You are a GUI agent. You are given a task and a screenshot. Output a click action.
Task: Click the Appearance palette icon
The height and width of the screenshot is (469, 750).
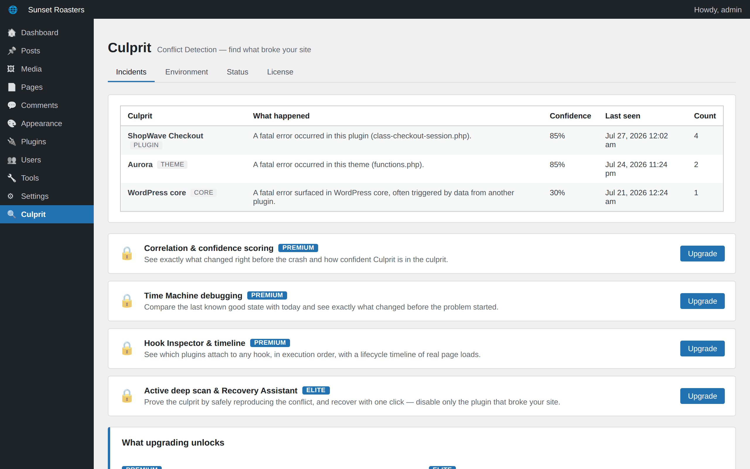pyautogui.click(x=11, y=123)
